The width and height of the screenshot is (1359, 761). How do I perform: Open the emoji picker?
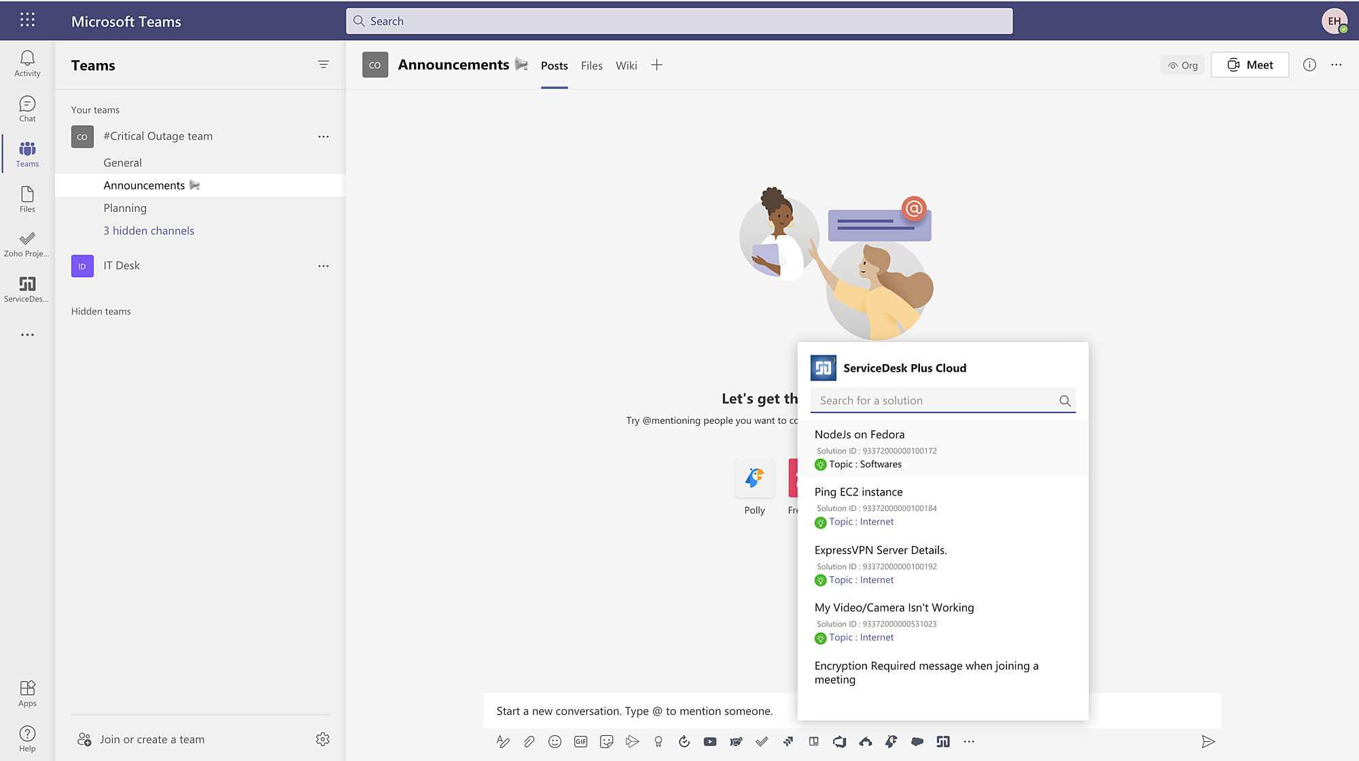tap(554, 742)
